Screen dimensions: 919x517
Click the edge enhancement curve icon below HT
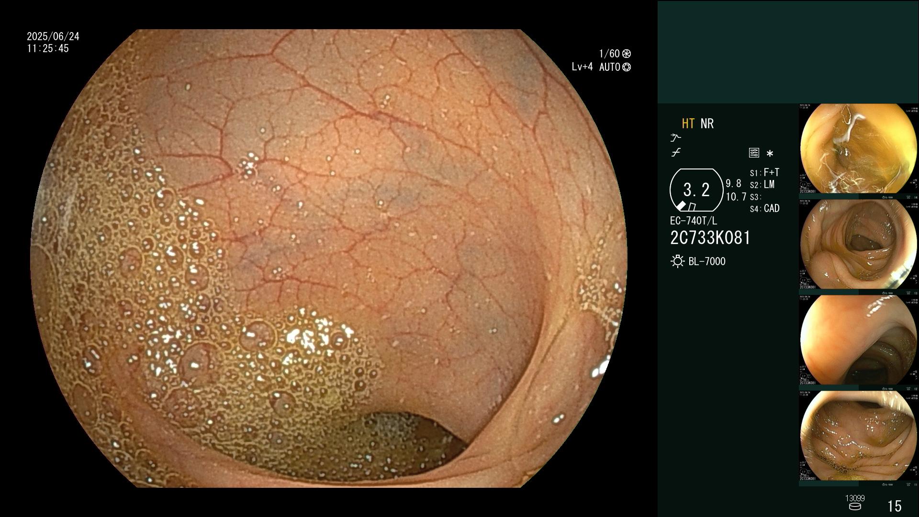(675, 138)
